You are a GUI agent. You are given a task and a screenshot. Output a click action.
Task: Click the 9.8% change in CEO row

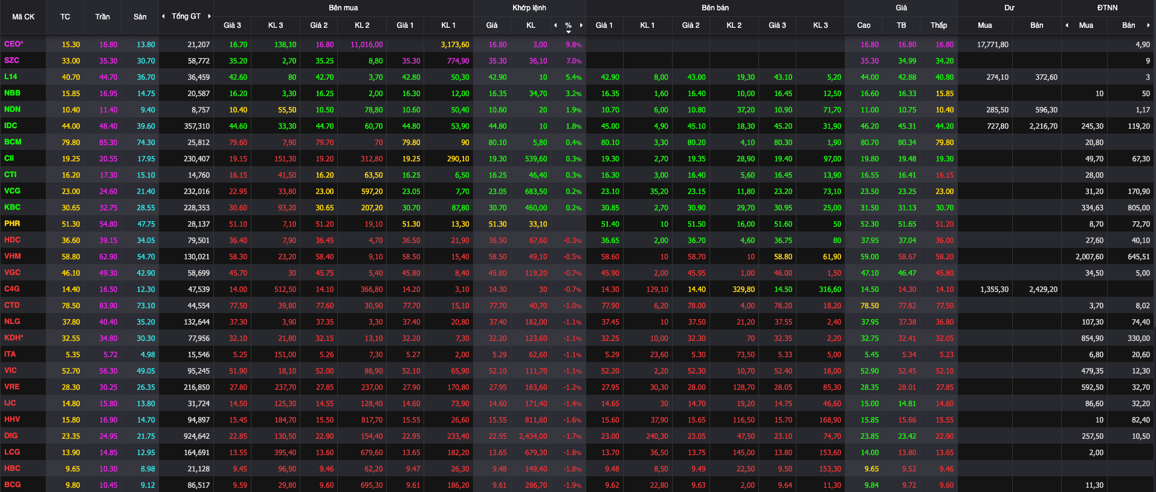click(573, 45)
